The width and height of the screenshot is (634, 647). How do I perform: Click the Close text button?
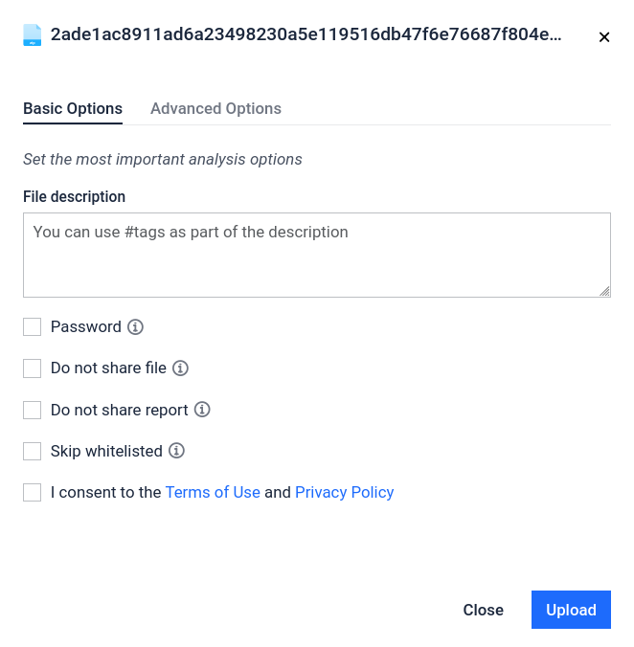point(483,610)
